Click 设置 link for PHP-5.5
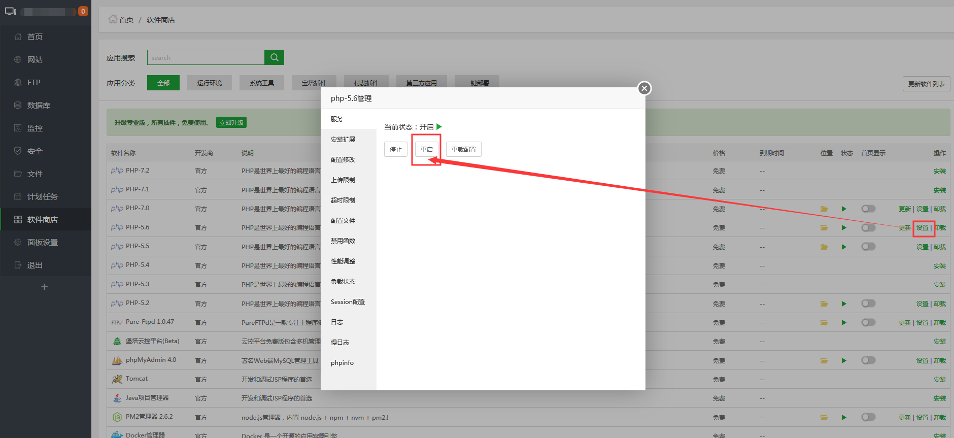Image resolution: width=954 pixels, height=438 pixels. point(923,247)
